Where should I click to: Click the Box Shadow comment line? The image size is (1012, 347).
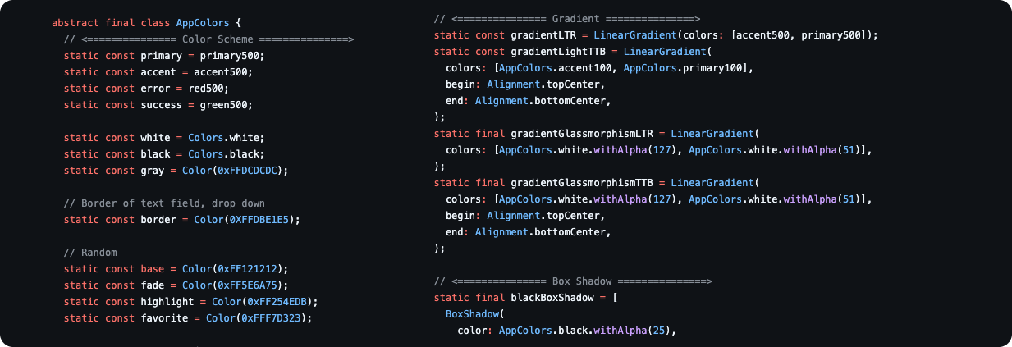(x=573, y=281)
